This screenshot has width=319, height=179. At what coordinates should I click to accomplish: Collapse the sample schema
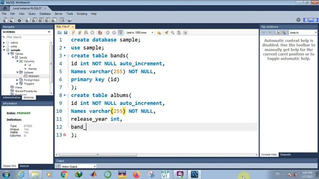4,50
